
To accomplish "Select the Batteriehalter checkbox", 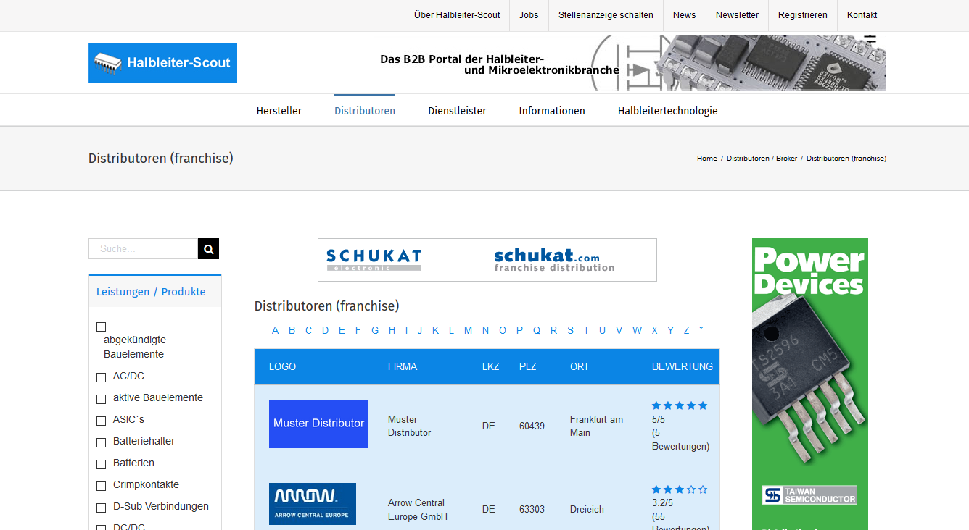I will (101, 442).
